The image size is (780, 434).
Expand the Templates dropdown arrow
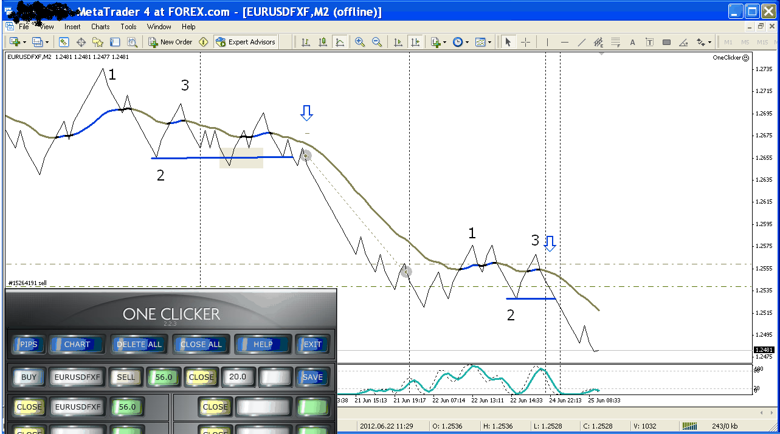(489, 42)
